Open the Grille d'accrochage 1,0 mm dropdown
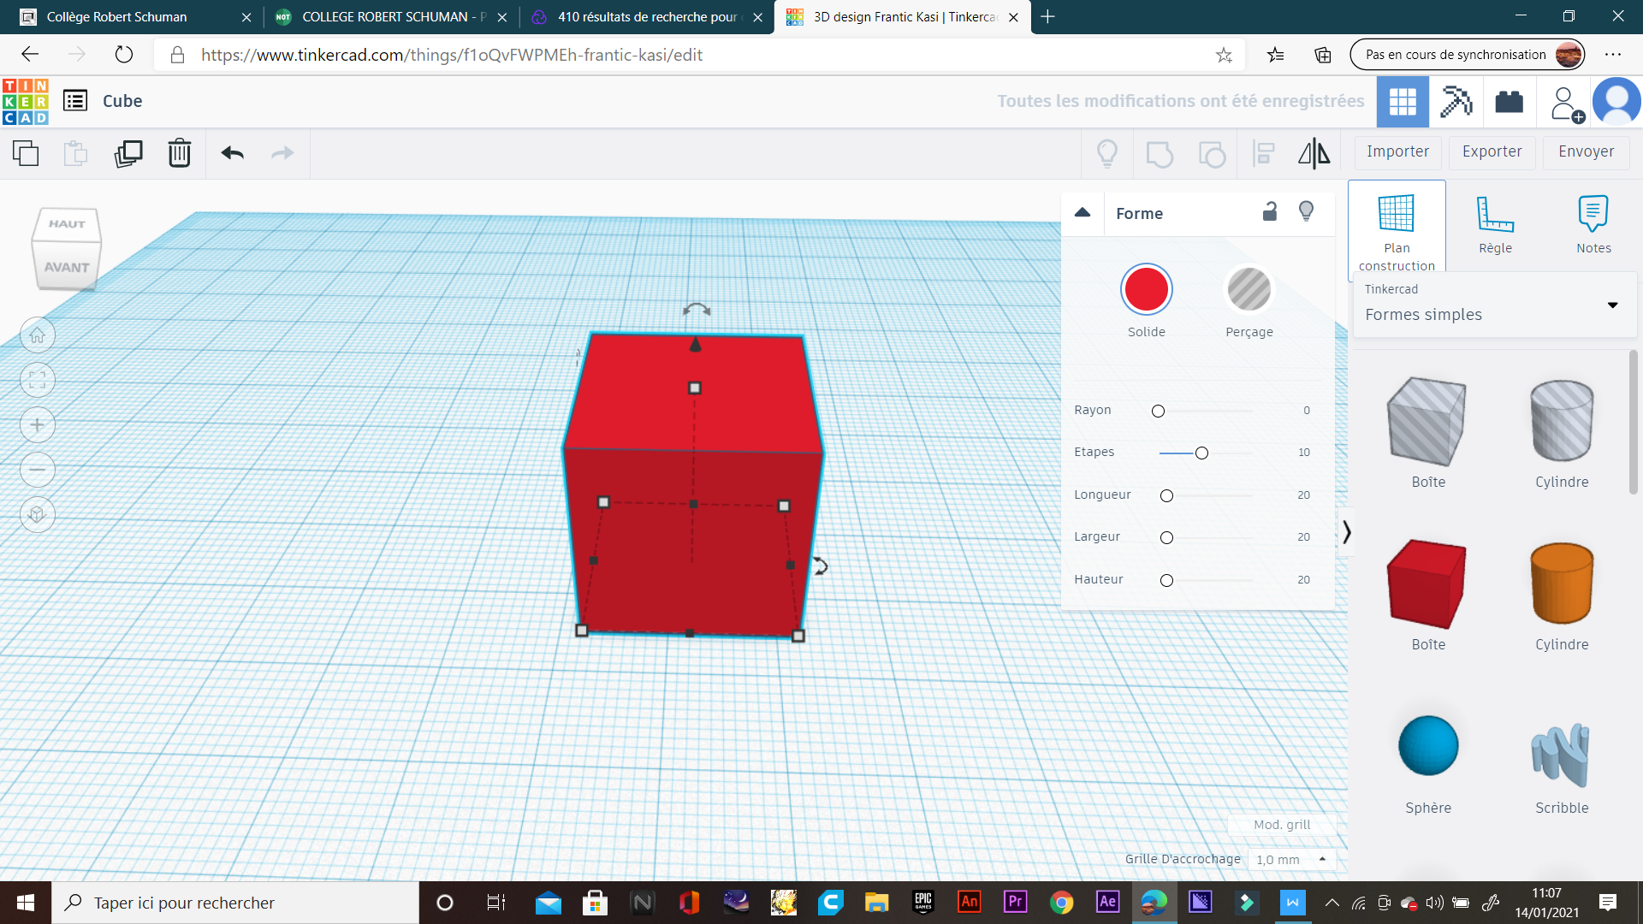This screenshot has width=1643, height=924. [1290, 859]
